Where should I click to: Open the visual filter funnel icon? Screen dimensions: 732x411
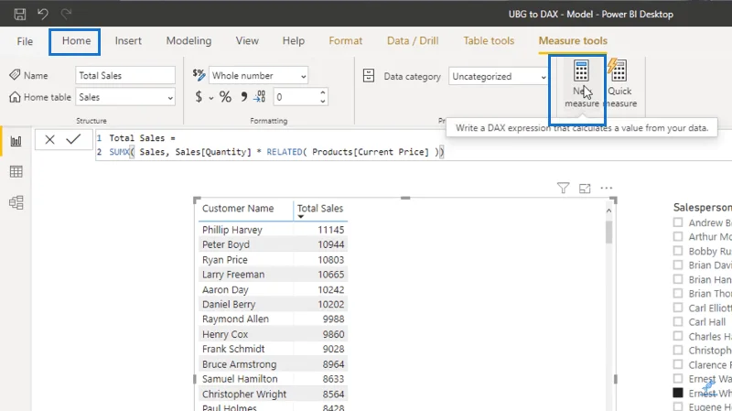563,188
